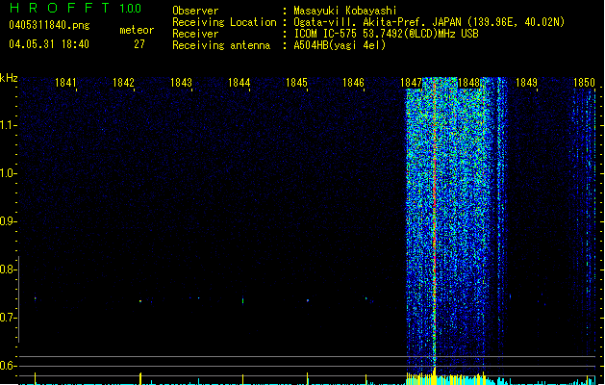Click the 1847 time axis label
Image resolution: width=605 pixels, height=385 pixels.
412,82
